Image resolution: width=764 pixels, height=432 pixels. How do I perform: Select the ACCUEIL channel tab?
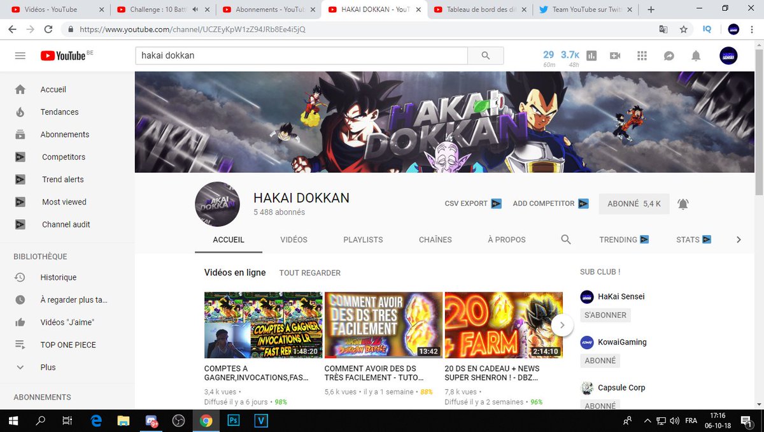pyautogui.click(x=229, y=240)
